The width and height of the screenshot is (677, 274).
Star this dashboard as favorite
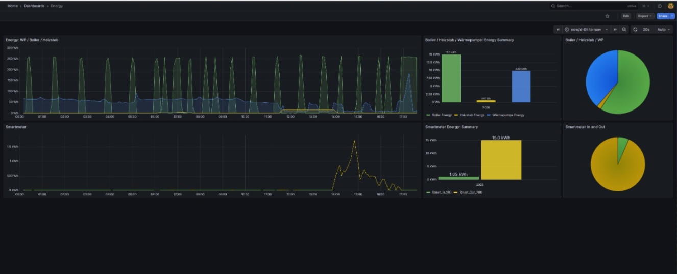point(607,16)
